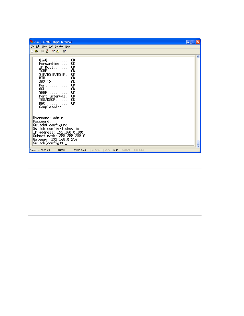Click the 802.1X OK status line
Viewport: 244px width, 316px height.
(x=57, y=82)
